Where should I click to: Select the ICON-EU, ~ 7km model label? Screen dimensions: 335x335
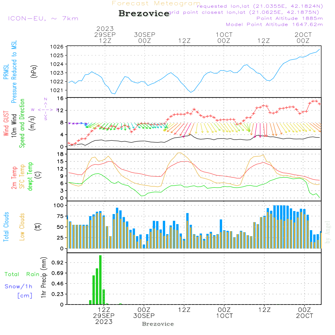click(43, 18)
